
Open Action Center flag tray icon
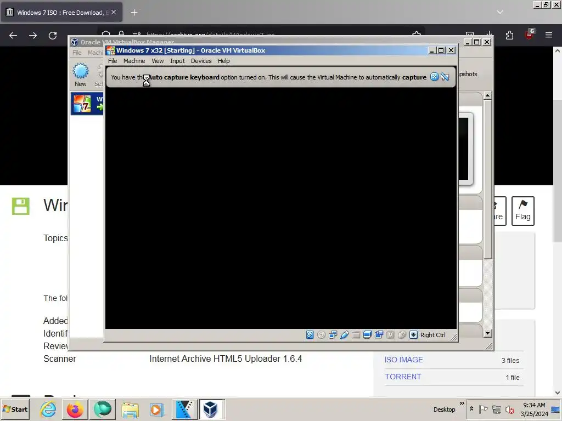pyautogui.click(x=483, y=409)
